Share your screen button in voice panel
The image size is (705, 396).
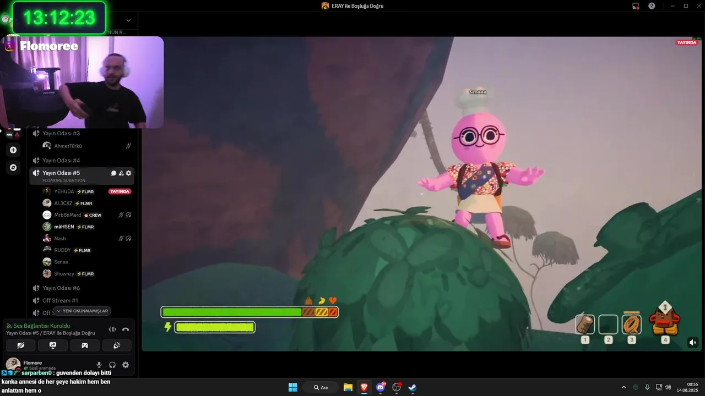(x=53, y=345)
